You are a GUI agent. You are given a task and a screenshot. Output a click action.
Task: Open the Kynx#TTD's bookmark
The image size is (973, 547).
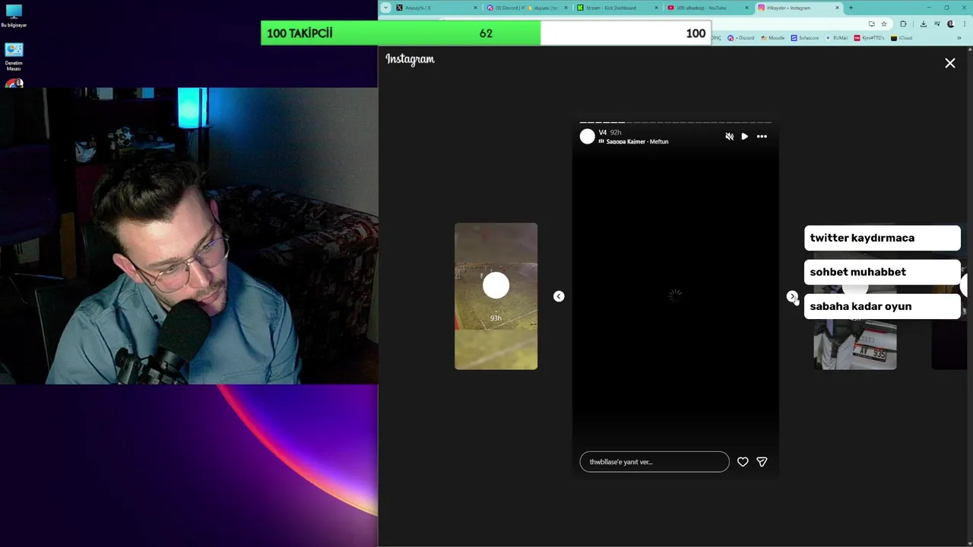pyautogui.click(x=869, y=38)
